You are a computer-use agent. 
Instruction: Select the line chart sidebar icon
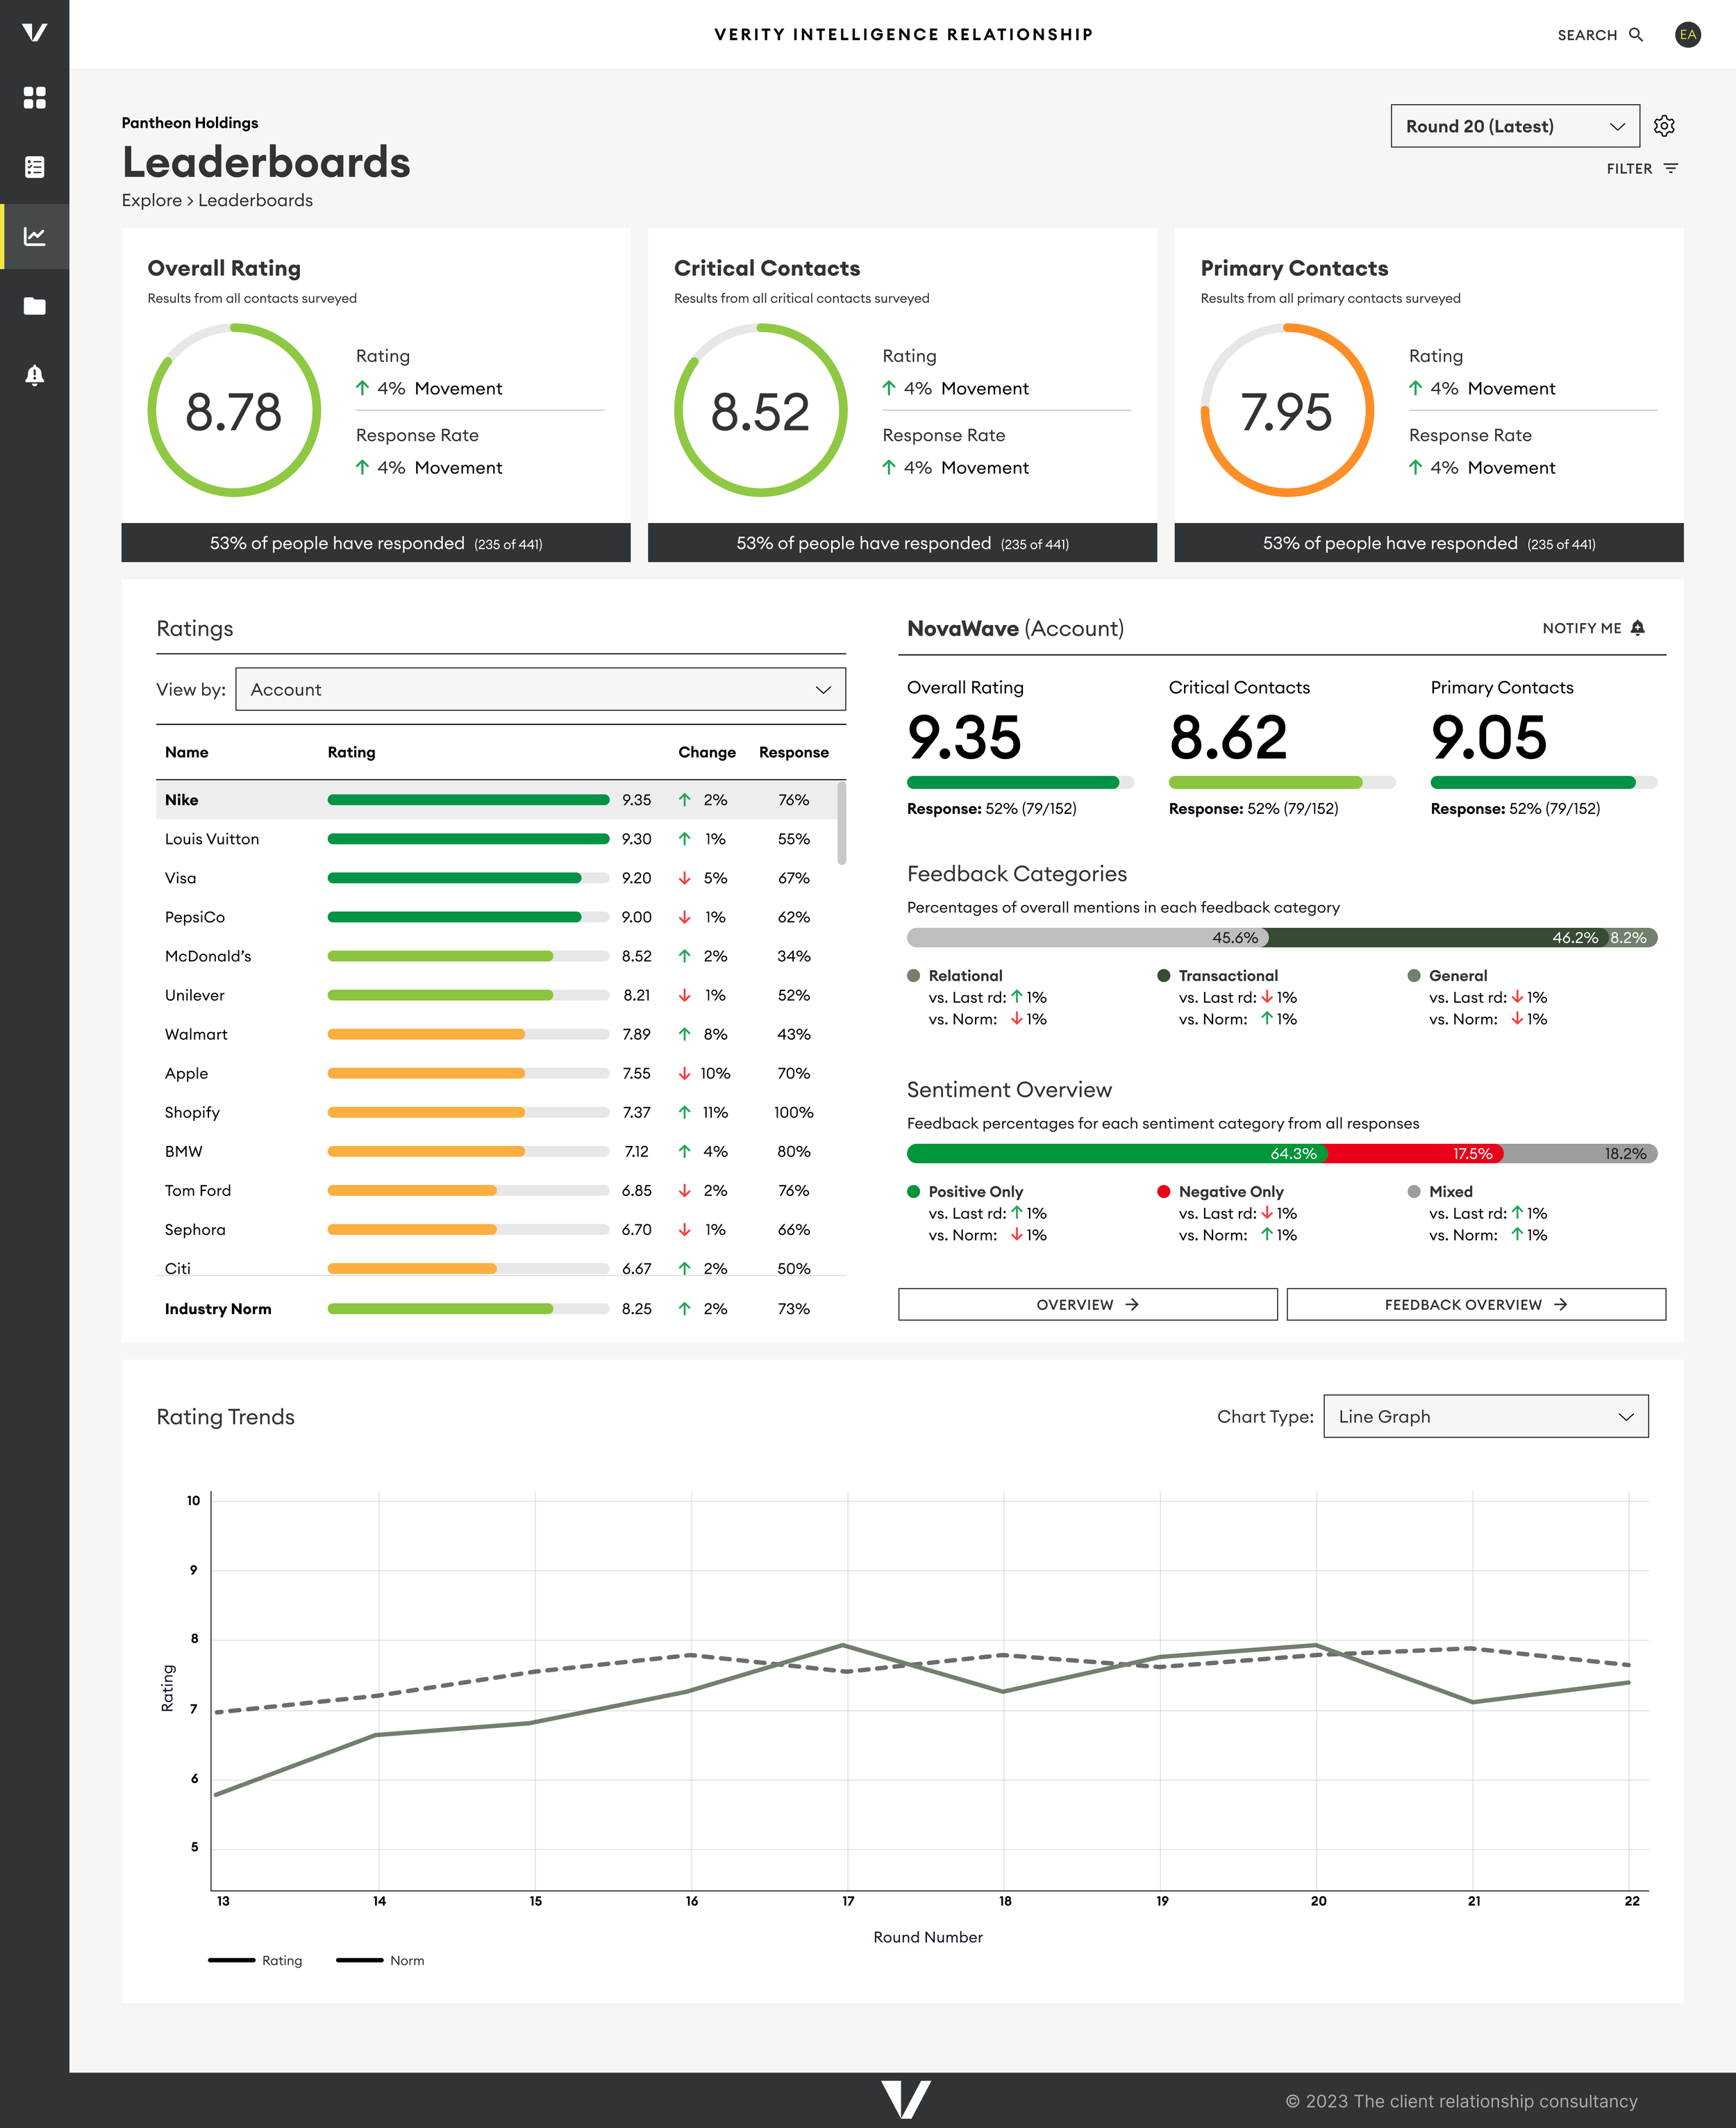click(x=34, y=236)
